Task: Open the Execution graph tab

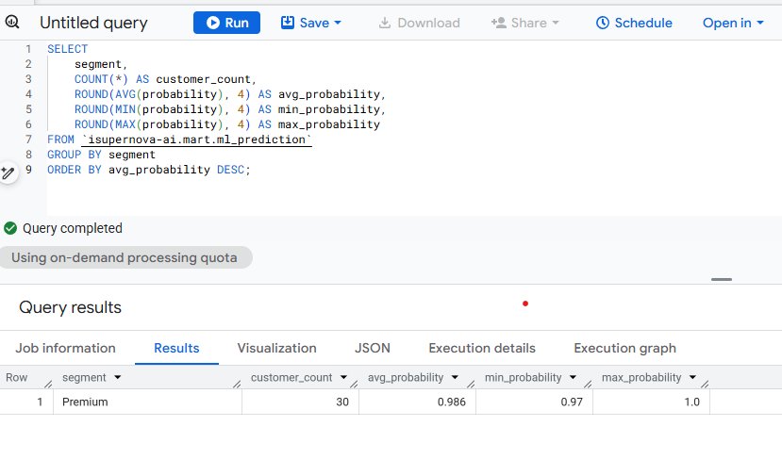Action: [x=624, y=348]
